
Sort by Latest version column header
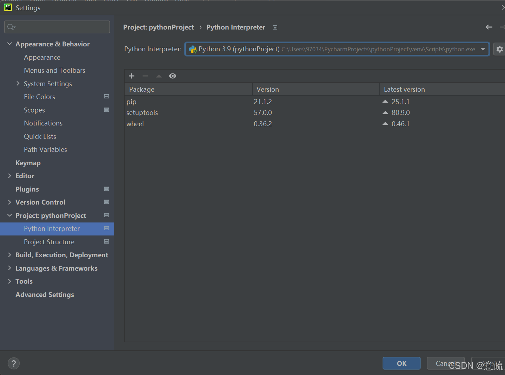[442, 89]
